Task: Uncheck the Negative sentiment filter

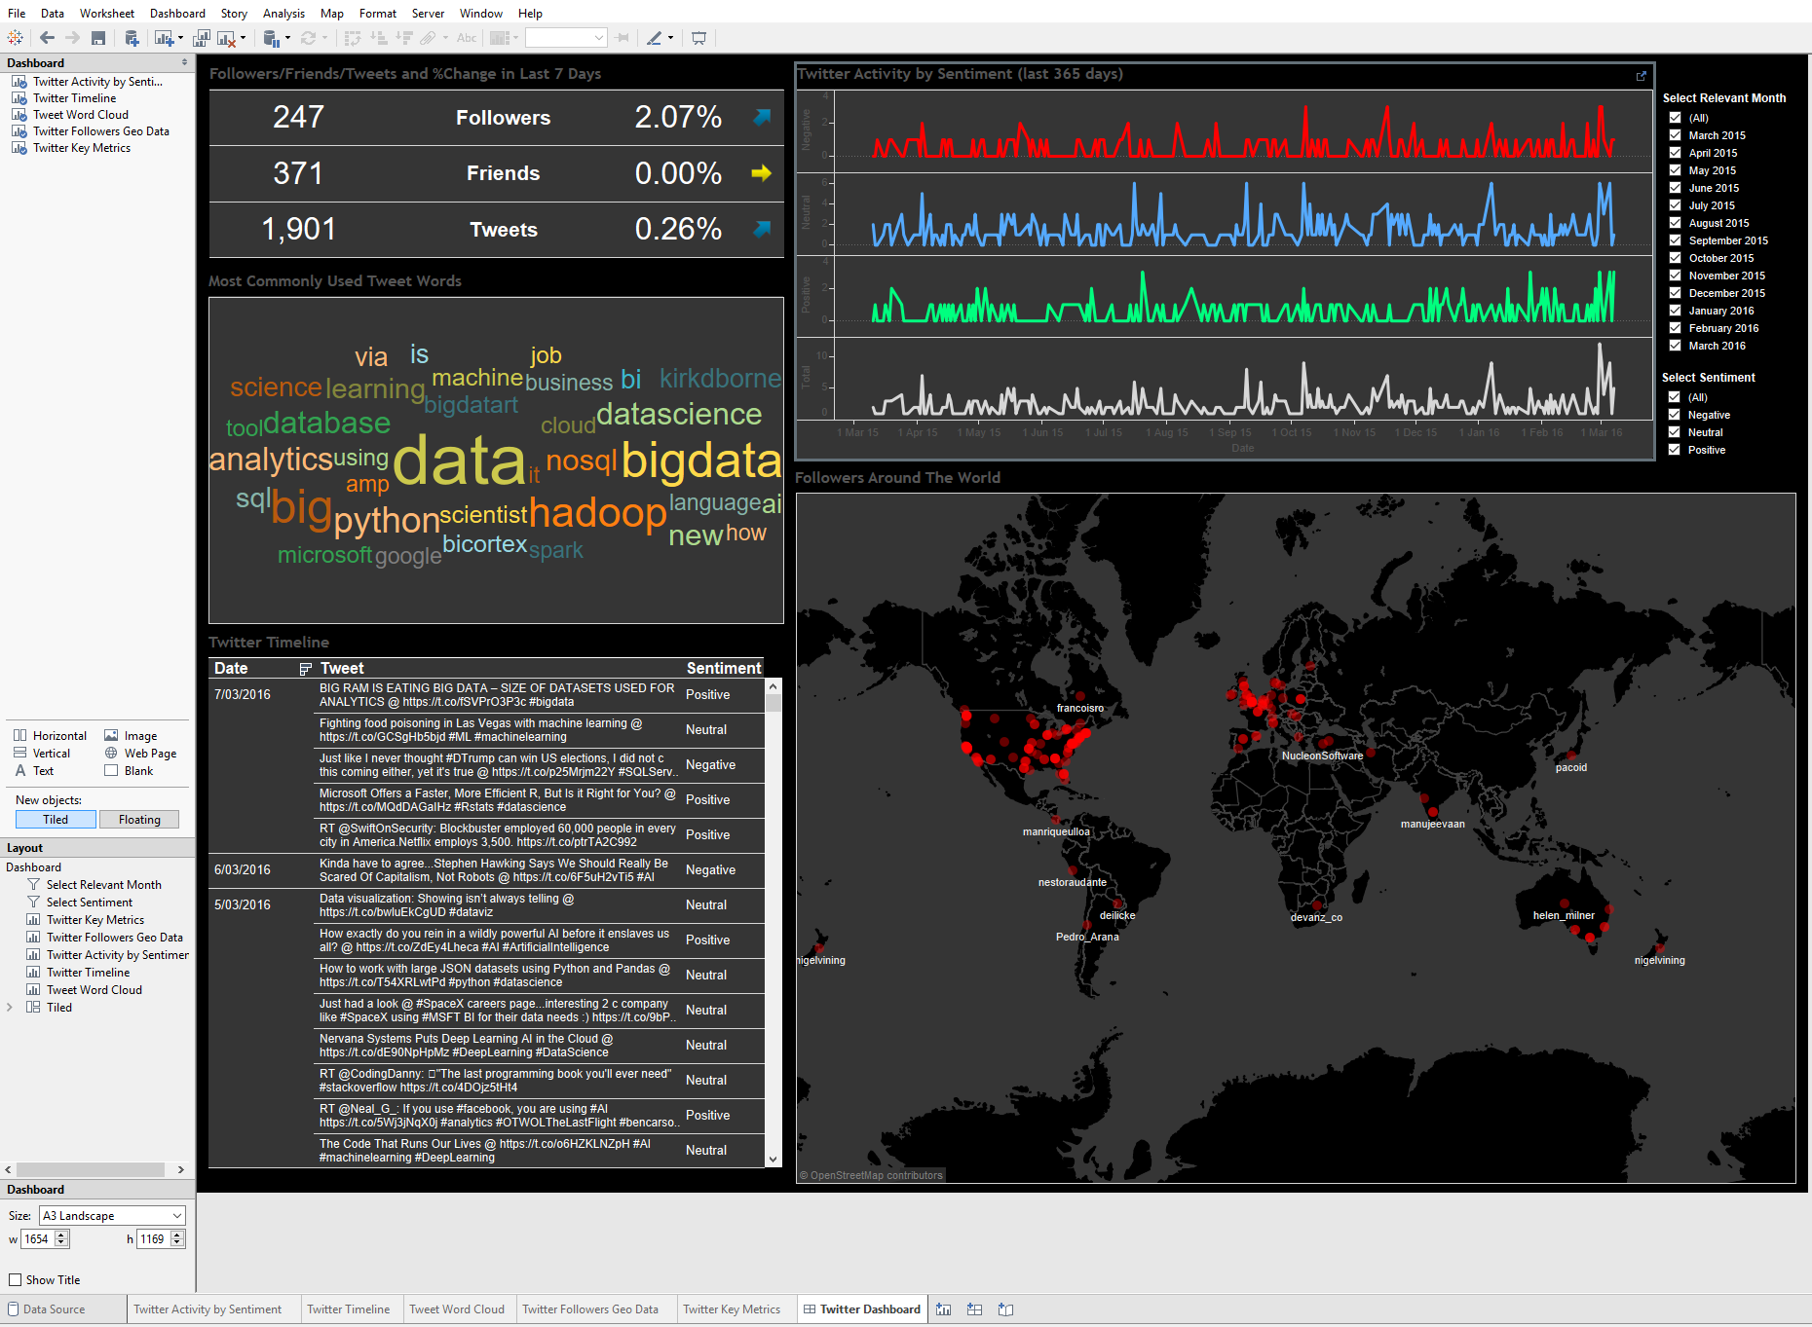Action: coord(1675,415)
